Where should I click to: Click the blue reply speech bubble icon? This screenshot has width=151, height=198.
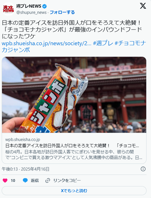click(25, 180)
